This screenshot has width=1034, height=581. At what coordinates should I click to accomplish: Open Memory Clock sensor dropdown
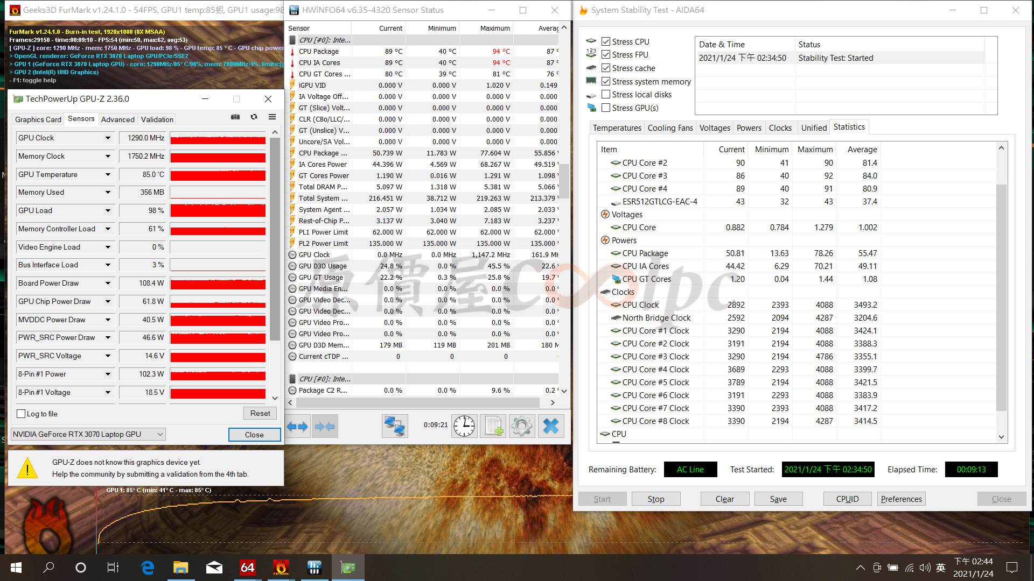(108, 157)
